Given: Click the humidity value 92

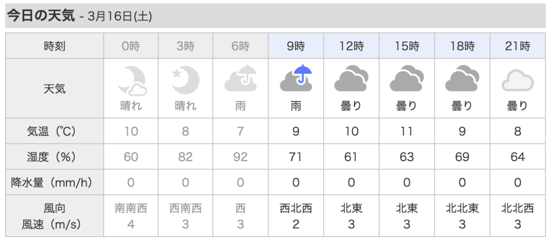Looking at the screenshot, I should point(241,157).
